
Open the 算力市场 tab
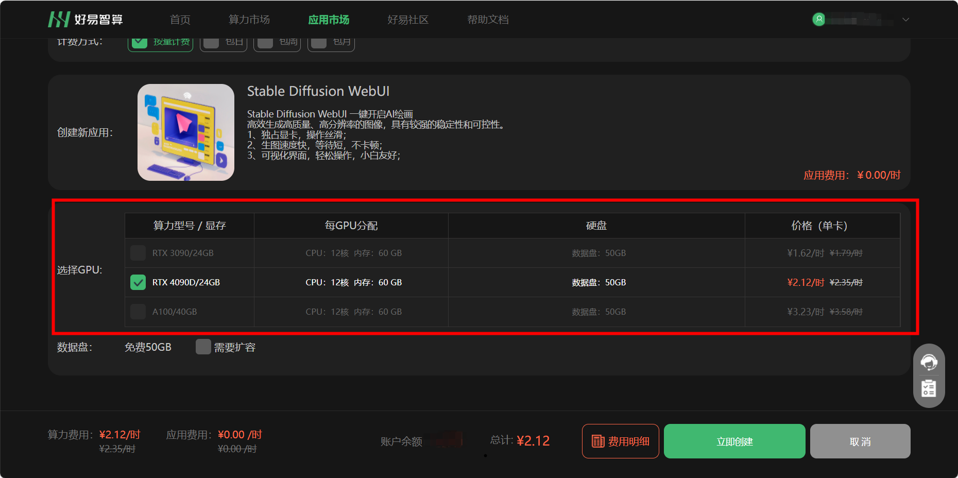[x=249, y=20]
